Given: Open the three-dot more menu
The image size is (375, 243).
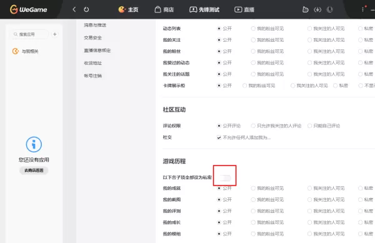Looking at the screenshot, I should coord(362,9).
